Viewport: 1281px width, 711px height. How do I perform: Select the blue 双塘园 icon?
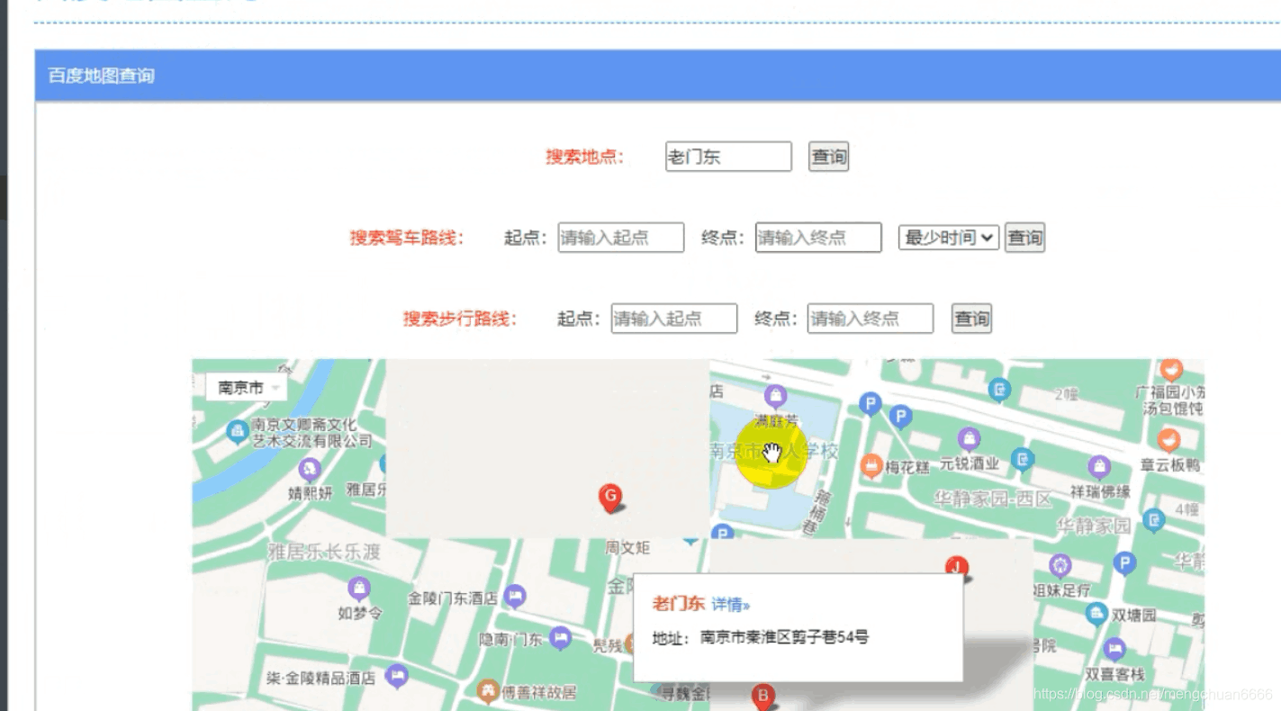(1096, 615)
